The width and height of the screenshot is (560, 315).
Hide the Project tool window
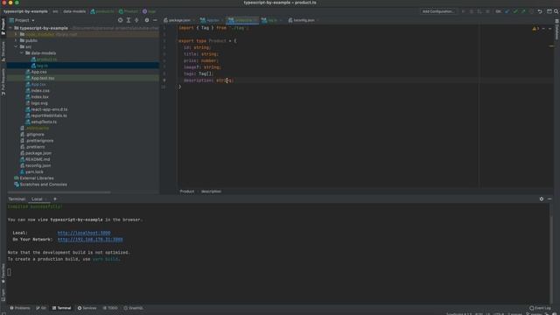(155, 20)
